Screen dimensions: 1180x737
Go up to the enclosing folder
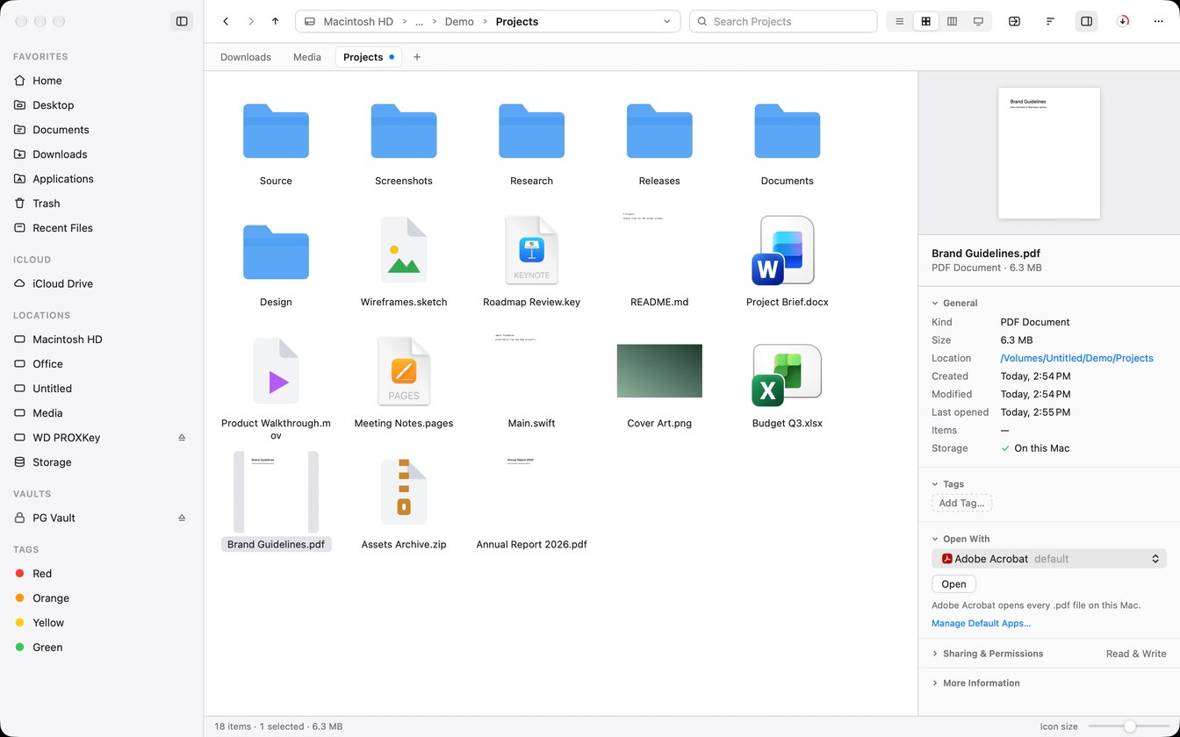[x=275, y=21]
